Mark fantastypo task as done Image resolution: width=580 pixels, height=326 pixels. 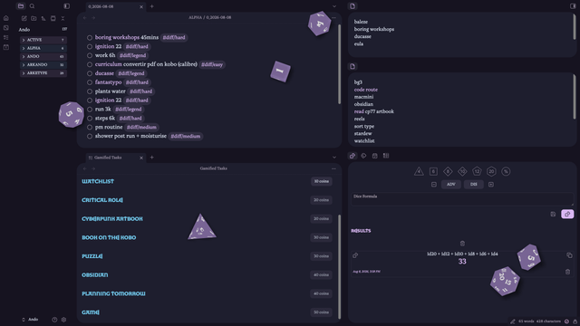click(x=90, y=82)
